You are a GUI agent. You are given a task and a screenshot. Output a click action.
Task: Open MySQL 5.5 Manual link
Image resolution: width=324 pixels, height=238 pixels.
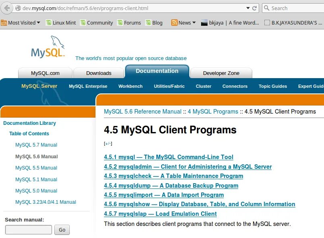tap(36, 168)
